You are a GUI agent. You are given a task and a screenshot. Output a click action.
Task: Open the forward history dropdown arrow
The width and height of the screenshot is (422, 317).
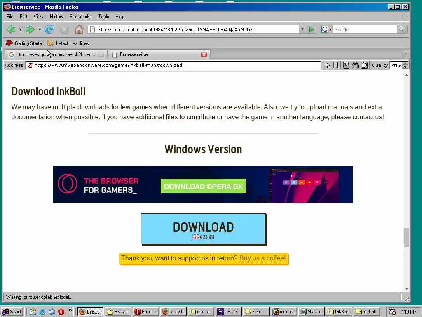click(x=40, y=29)
